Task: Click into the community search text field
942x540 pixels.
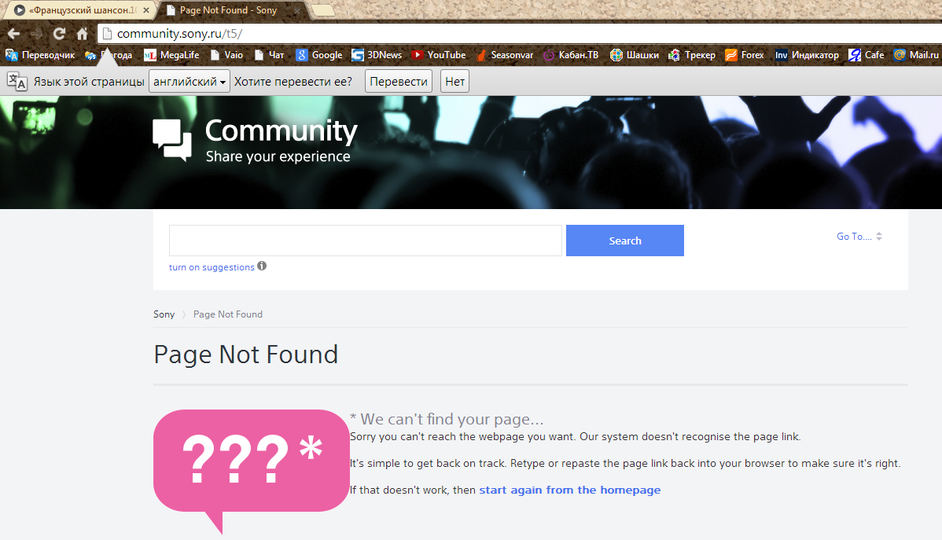Action: [365, 241]
